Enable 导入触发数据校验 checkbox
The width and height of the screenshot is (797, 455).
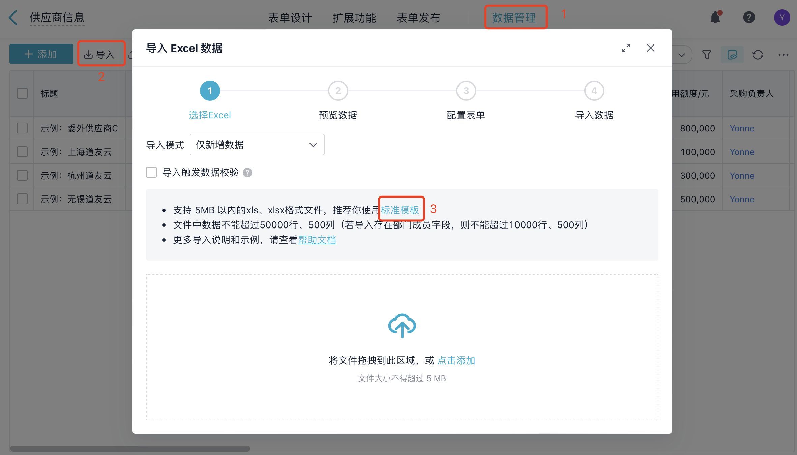(151, 172)
